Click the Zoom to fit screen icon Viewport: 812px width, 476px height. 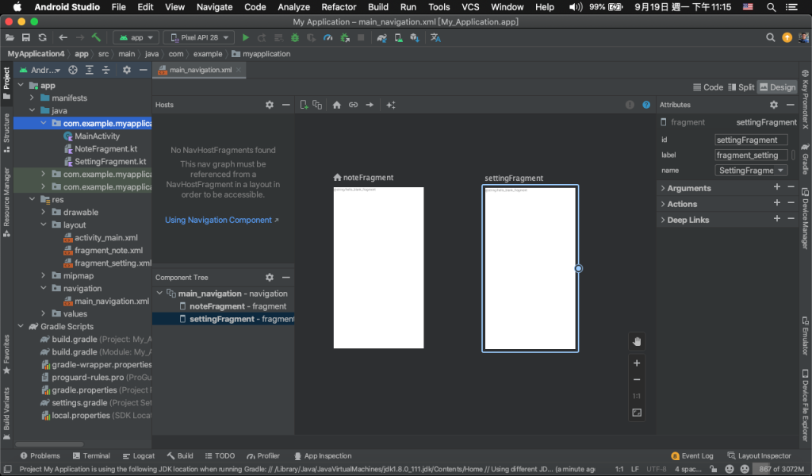pos(637,413)
